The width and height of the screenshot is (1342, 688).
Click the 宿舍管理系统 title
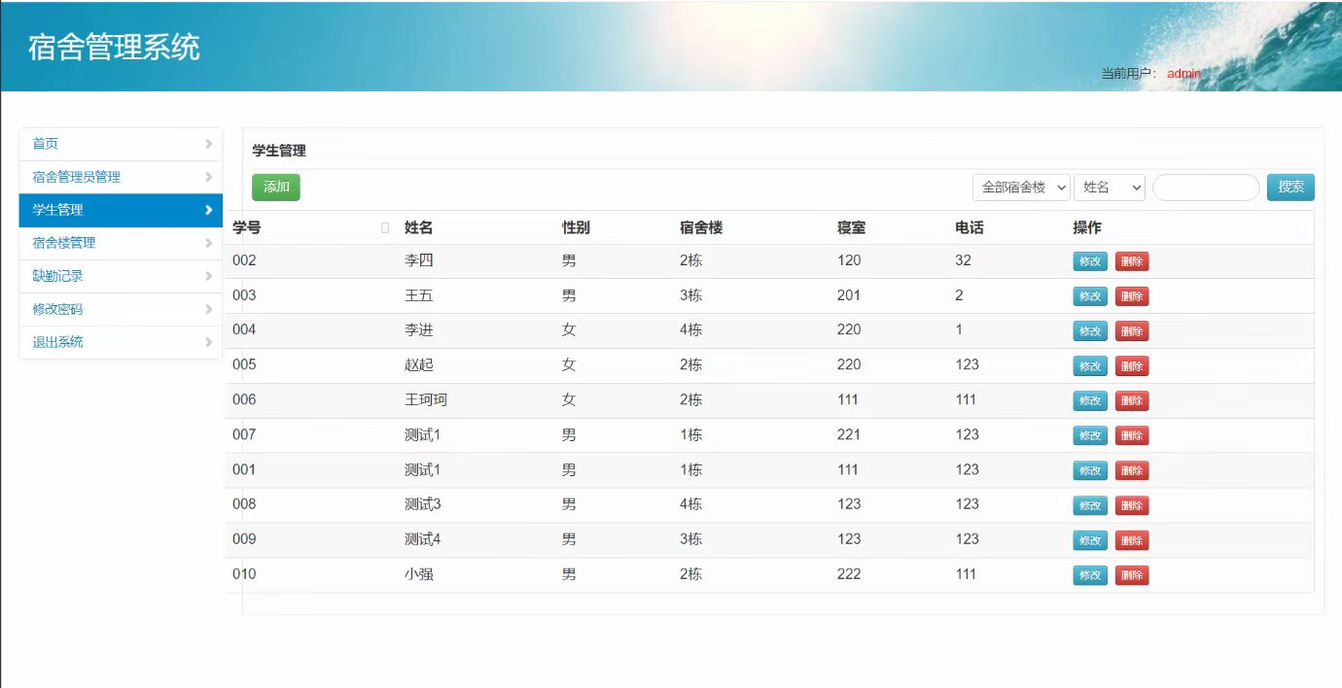(x=115, y=47)
